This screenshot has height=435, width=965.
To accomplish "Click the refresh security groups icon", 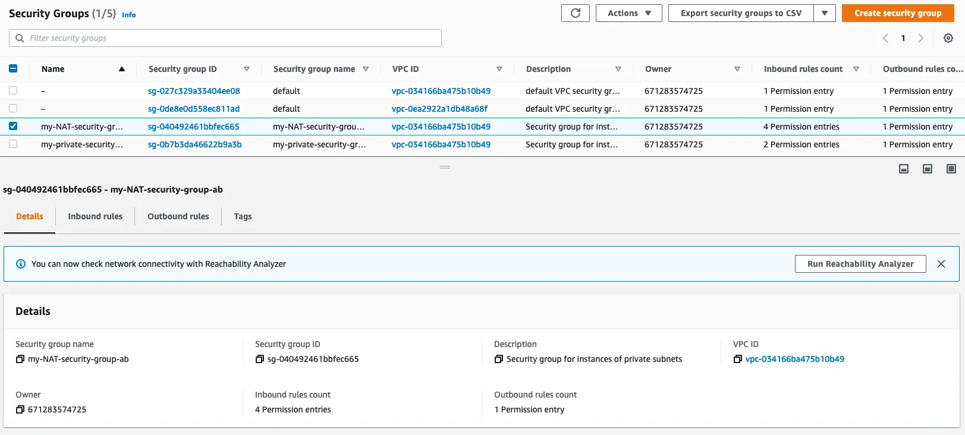I will pyautogui.click(x=575, y=13).
